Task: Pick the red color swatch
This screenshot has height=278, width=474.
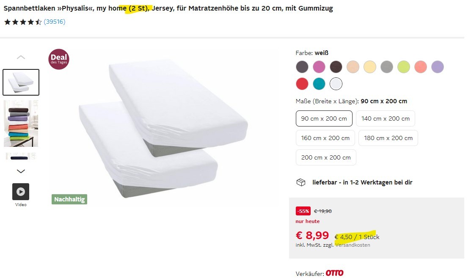Action: (302, 84)
